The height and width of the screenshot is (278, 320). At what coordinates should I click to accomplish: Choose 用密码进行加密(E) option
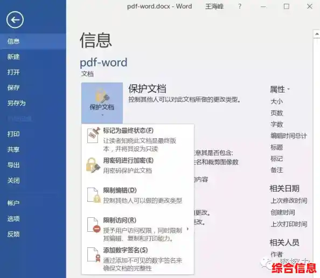click(138, 166)
